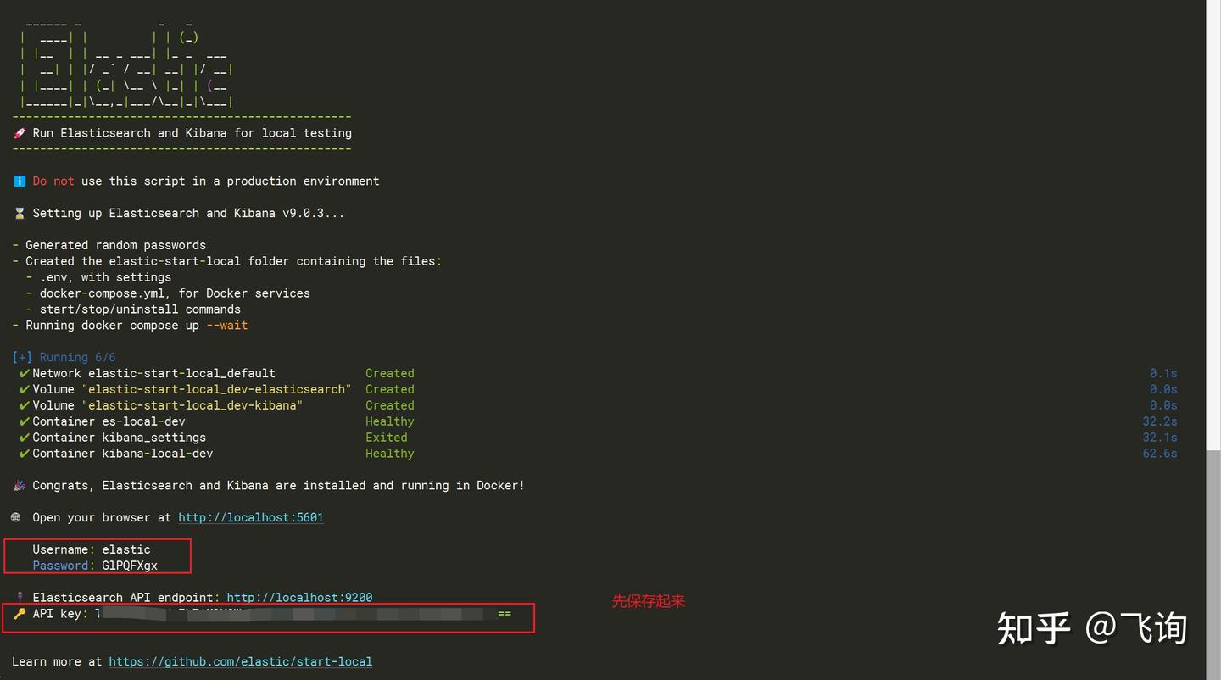Click the party popper icon near the Congrats line
Image resolution: width=1221 pixels, height=680 pixels.
pos(19,485)
